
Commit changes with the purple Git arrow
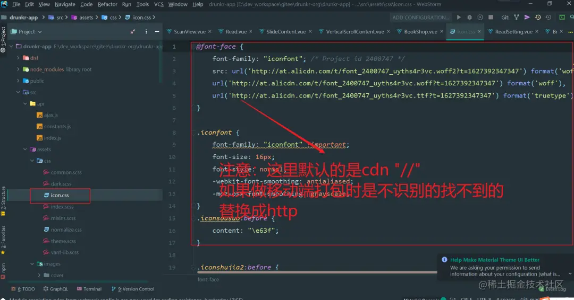pos(527,17)
